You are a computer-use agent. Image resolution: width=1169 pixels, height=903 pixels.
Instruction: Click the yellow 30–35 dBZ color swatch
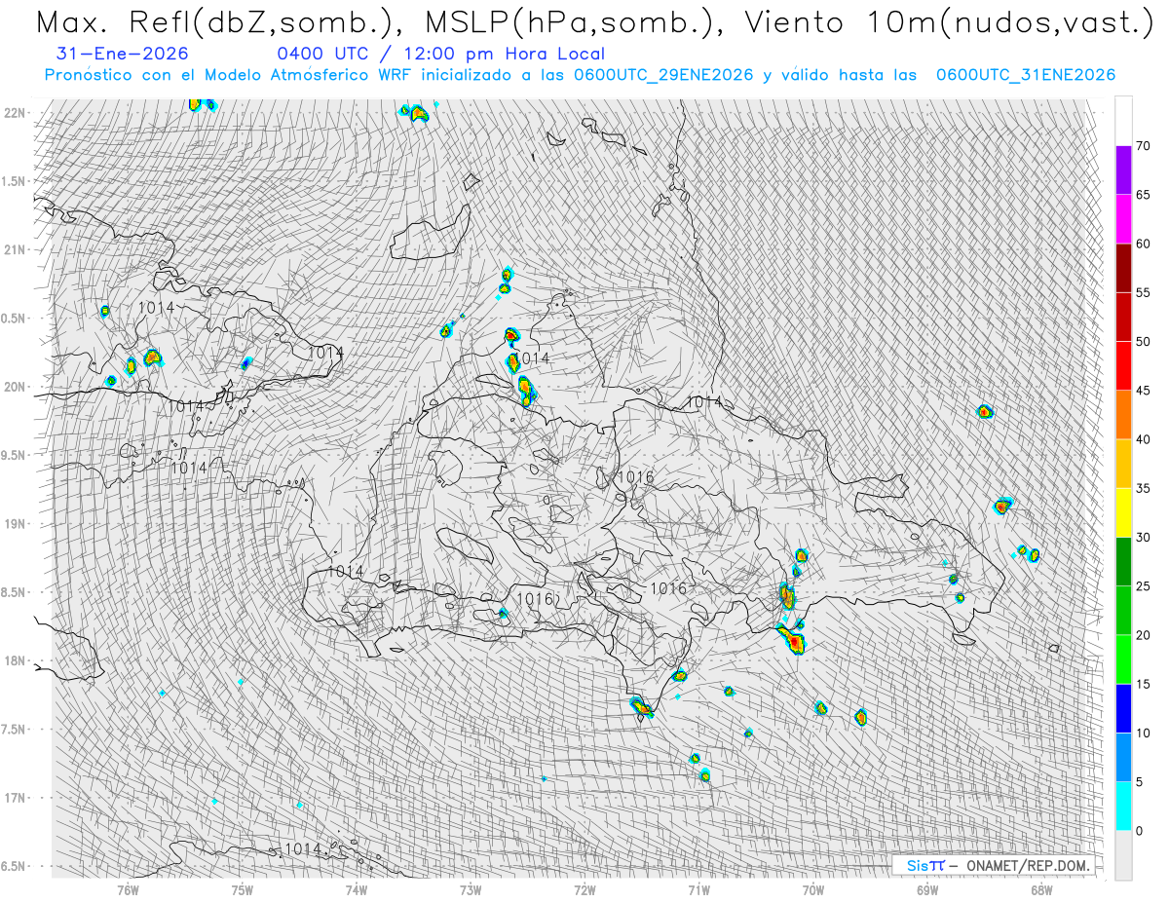coord(1123,512)
